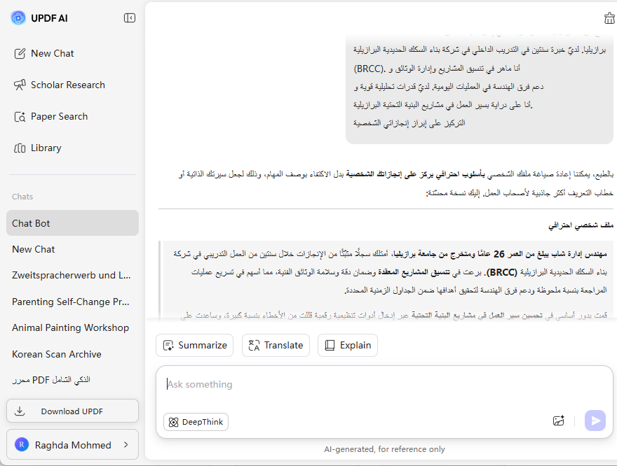Click the clear chat broom icon

coord(609,18)
